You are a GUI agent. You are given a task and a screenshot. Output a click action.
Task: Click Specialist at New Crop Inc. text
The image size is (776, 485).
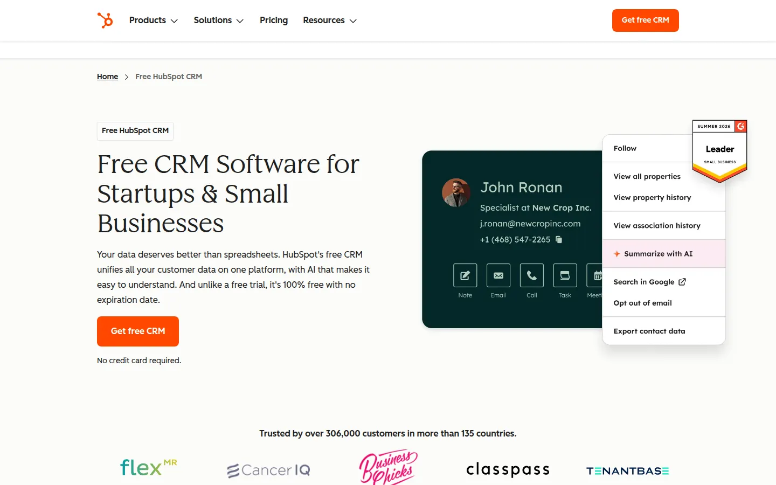(x=536, y=207)
